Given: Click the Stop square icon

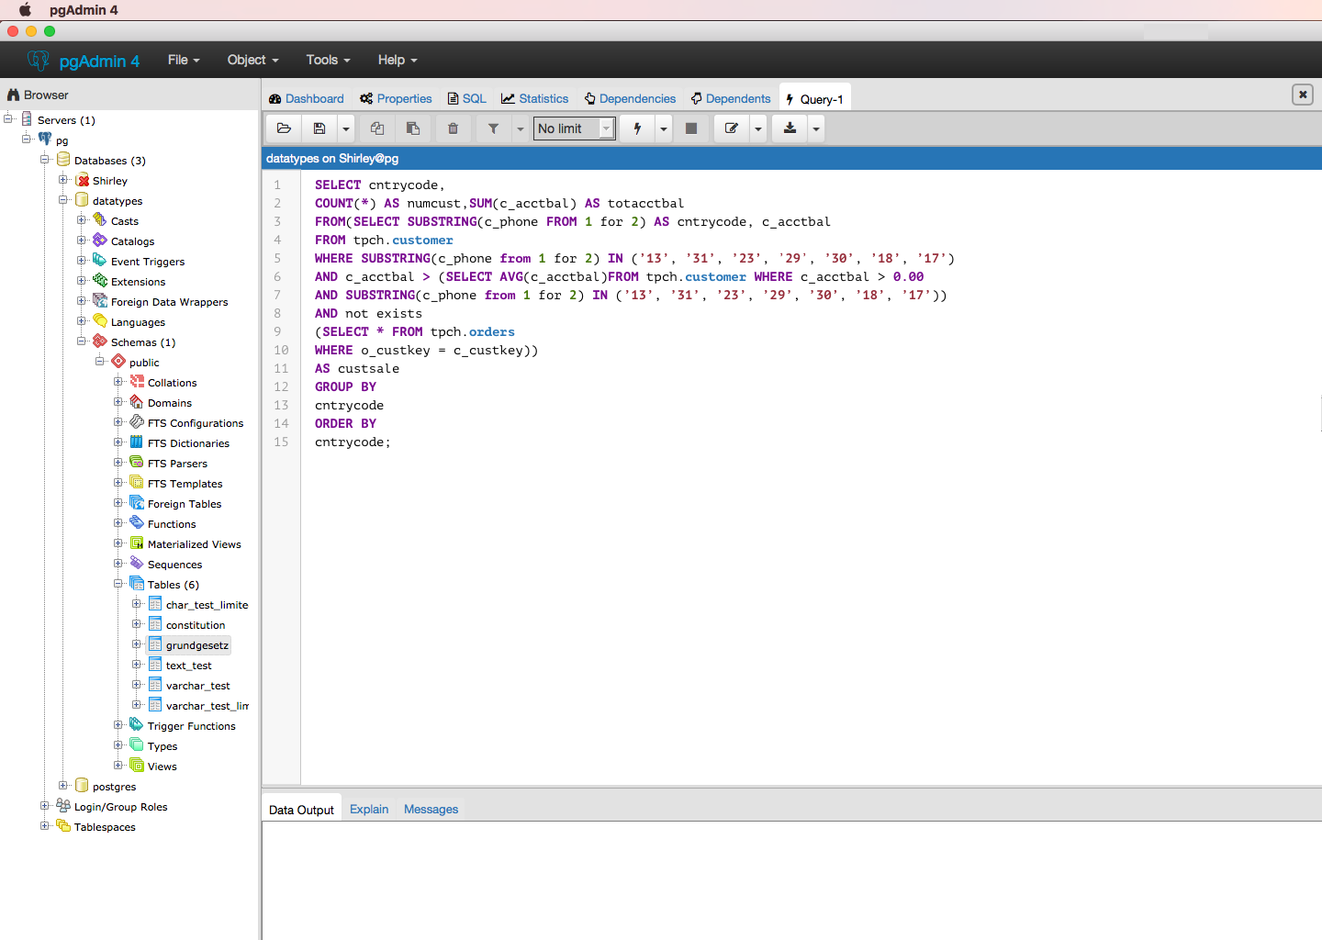Looking at the screenshot, I should [691, 129].
